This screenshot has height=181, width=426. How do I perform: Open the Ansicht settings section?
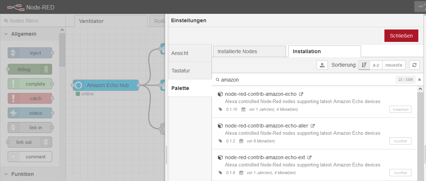[x=190, y=53]
